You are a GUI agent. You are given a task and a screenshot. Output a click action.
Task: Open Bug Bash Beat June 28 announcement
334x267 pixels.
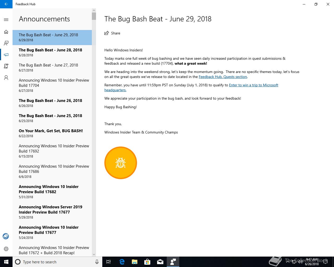(52, 52)
